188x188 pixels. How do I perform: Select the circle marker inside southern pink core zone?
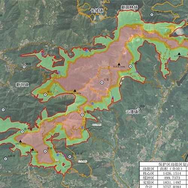tap(45, 152)
